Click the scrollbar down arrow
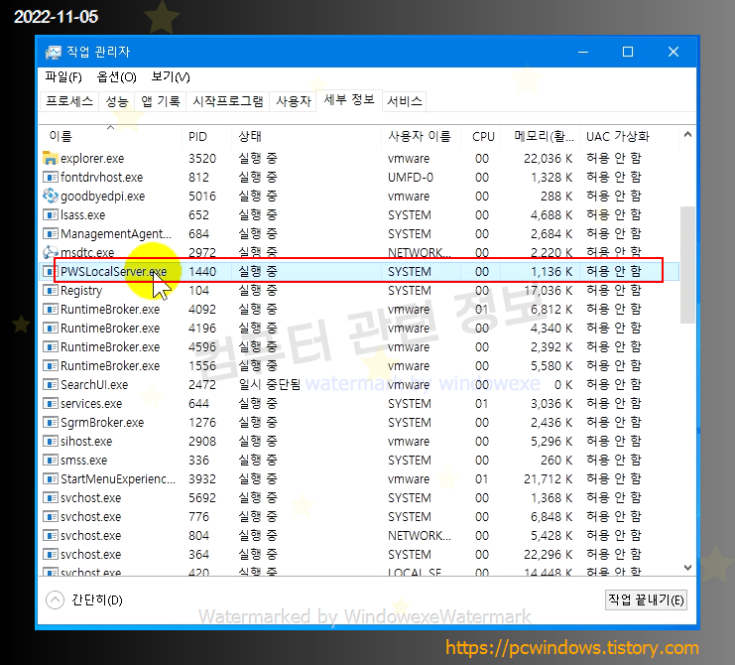 click(687, 568)
